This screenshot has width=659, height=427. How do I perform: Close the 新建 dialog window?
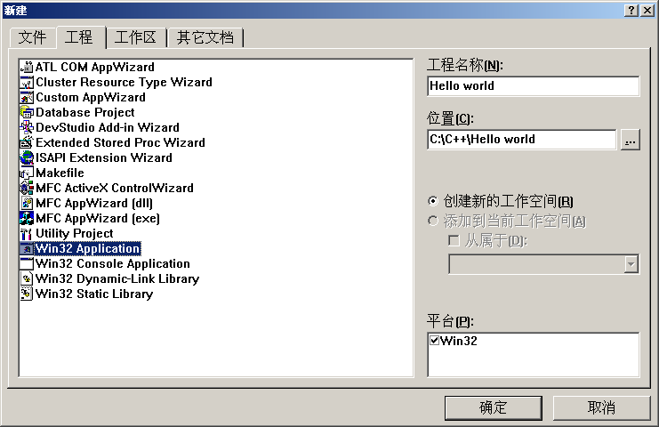(647, 11)
